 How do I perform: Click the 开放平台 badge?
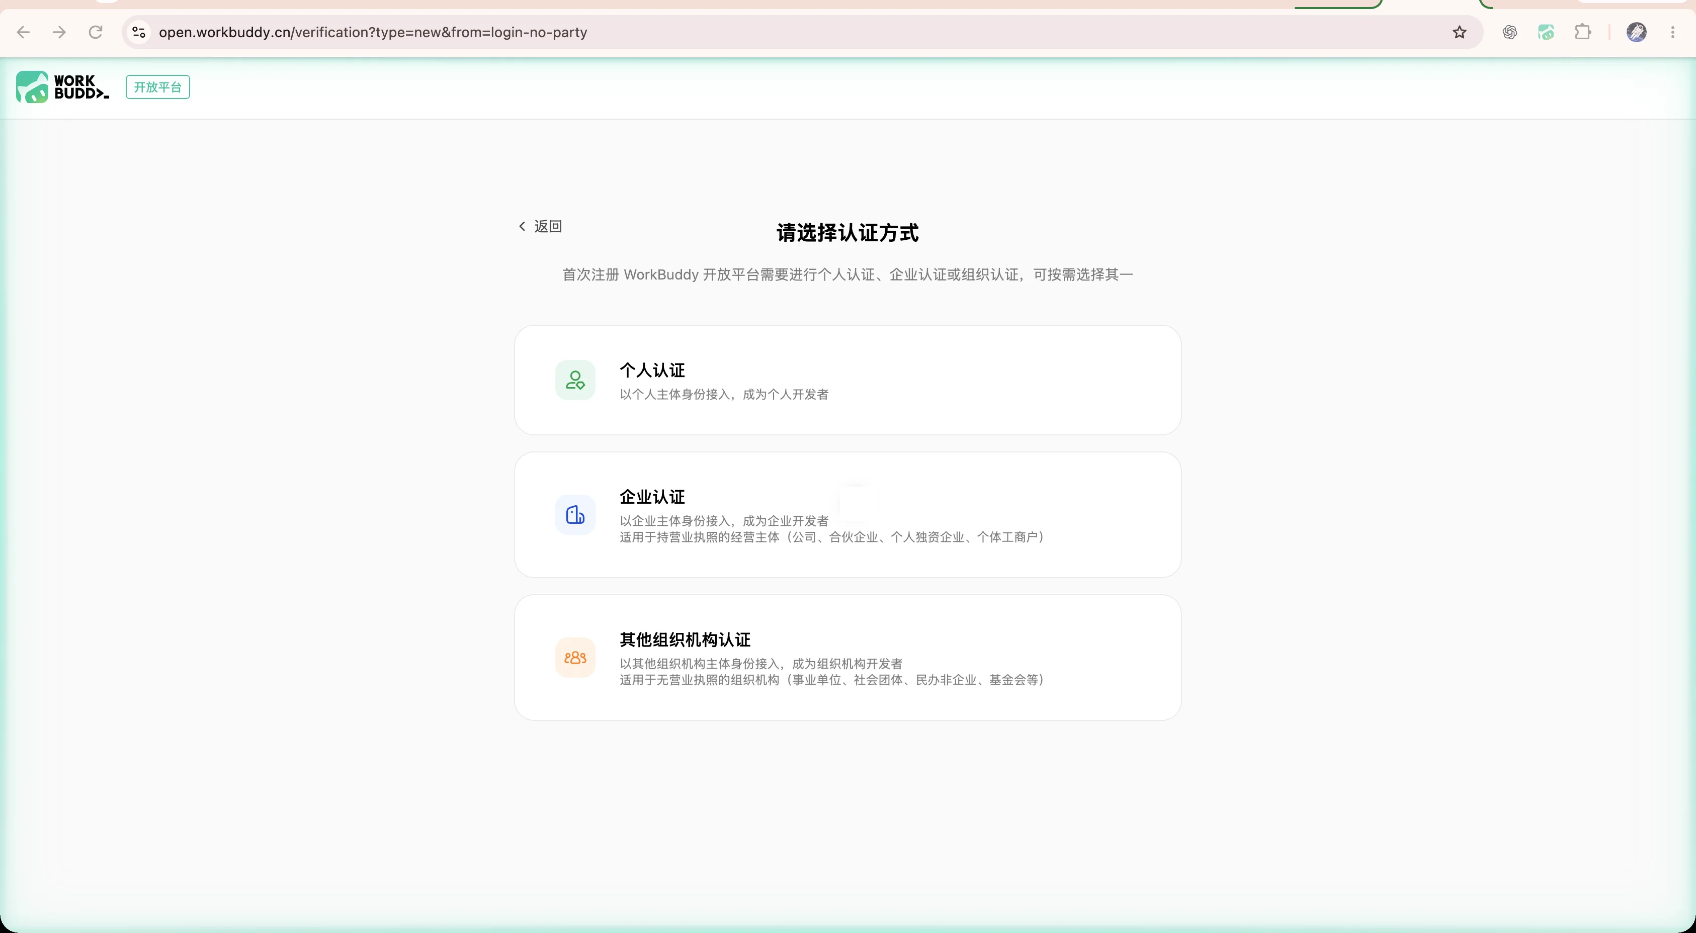(x=158, y=87)
